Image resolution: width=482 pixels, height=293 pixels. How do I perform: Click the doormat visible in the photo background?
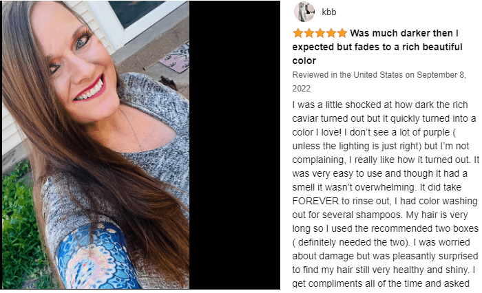175,58
